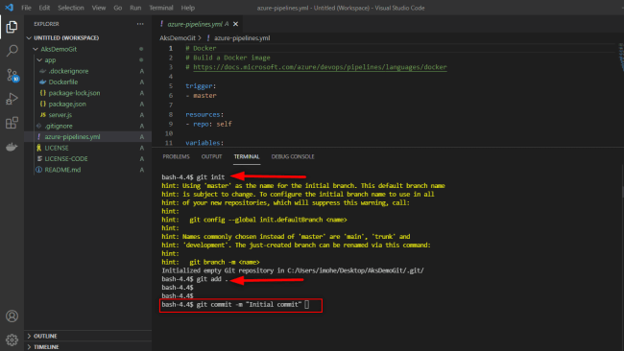
Task: Open the Run menu
Action: (135, 8)
